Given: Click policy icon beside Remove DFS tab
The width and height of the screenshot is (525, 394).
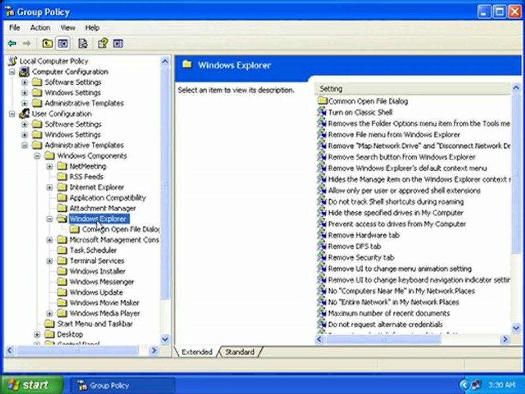Looking at the screenshot, I should (x=322, y=246).
